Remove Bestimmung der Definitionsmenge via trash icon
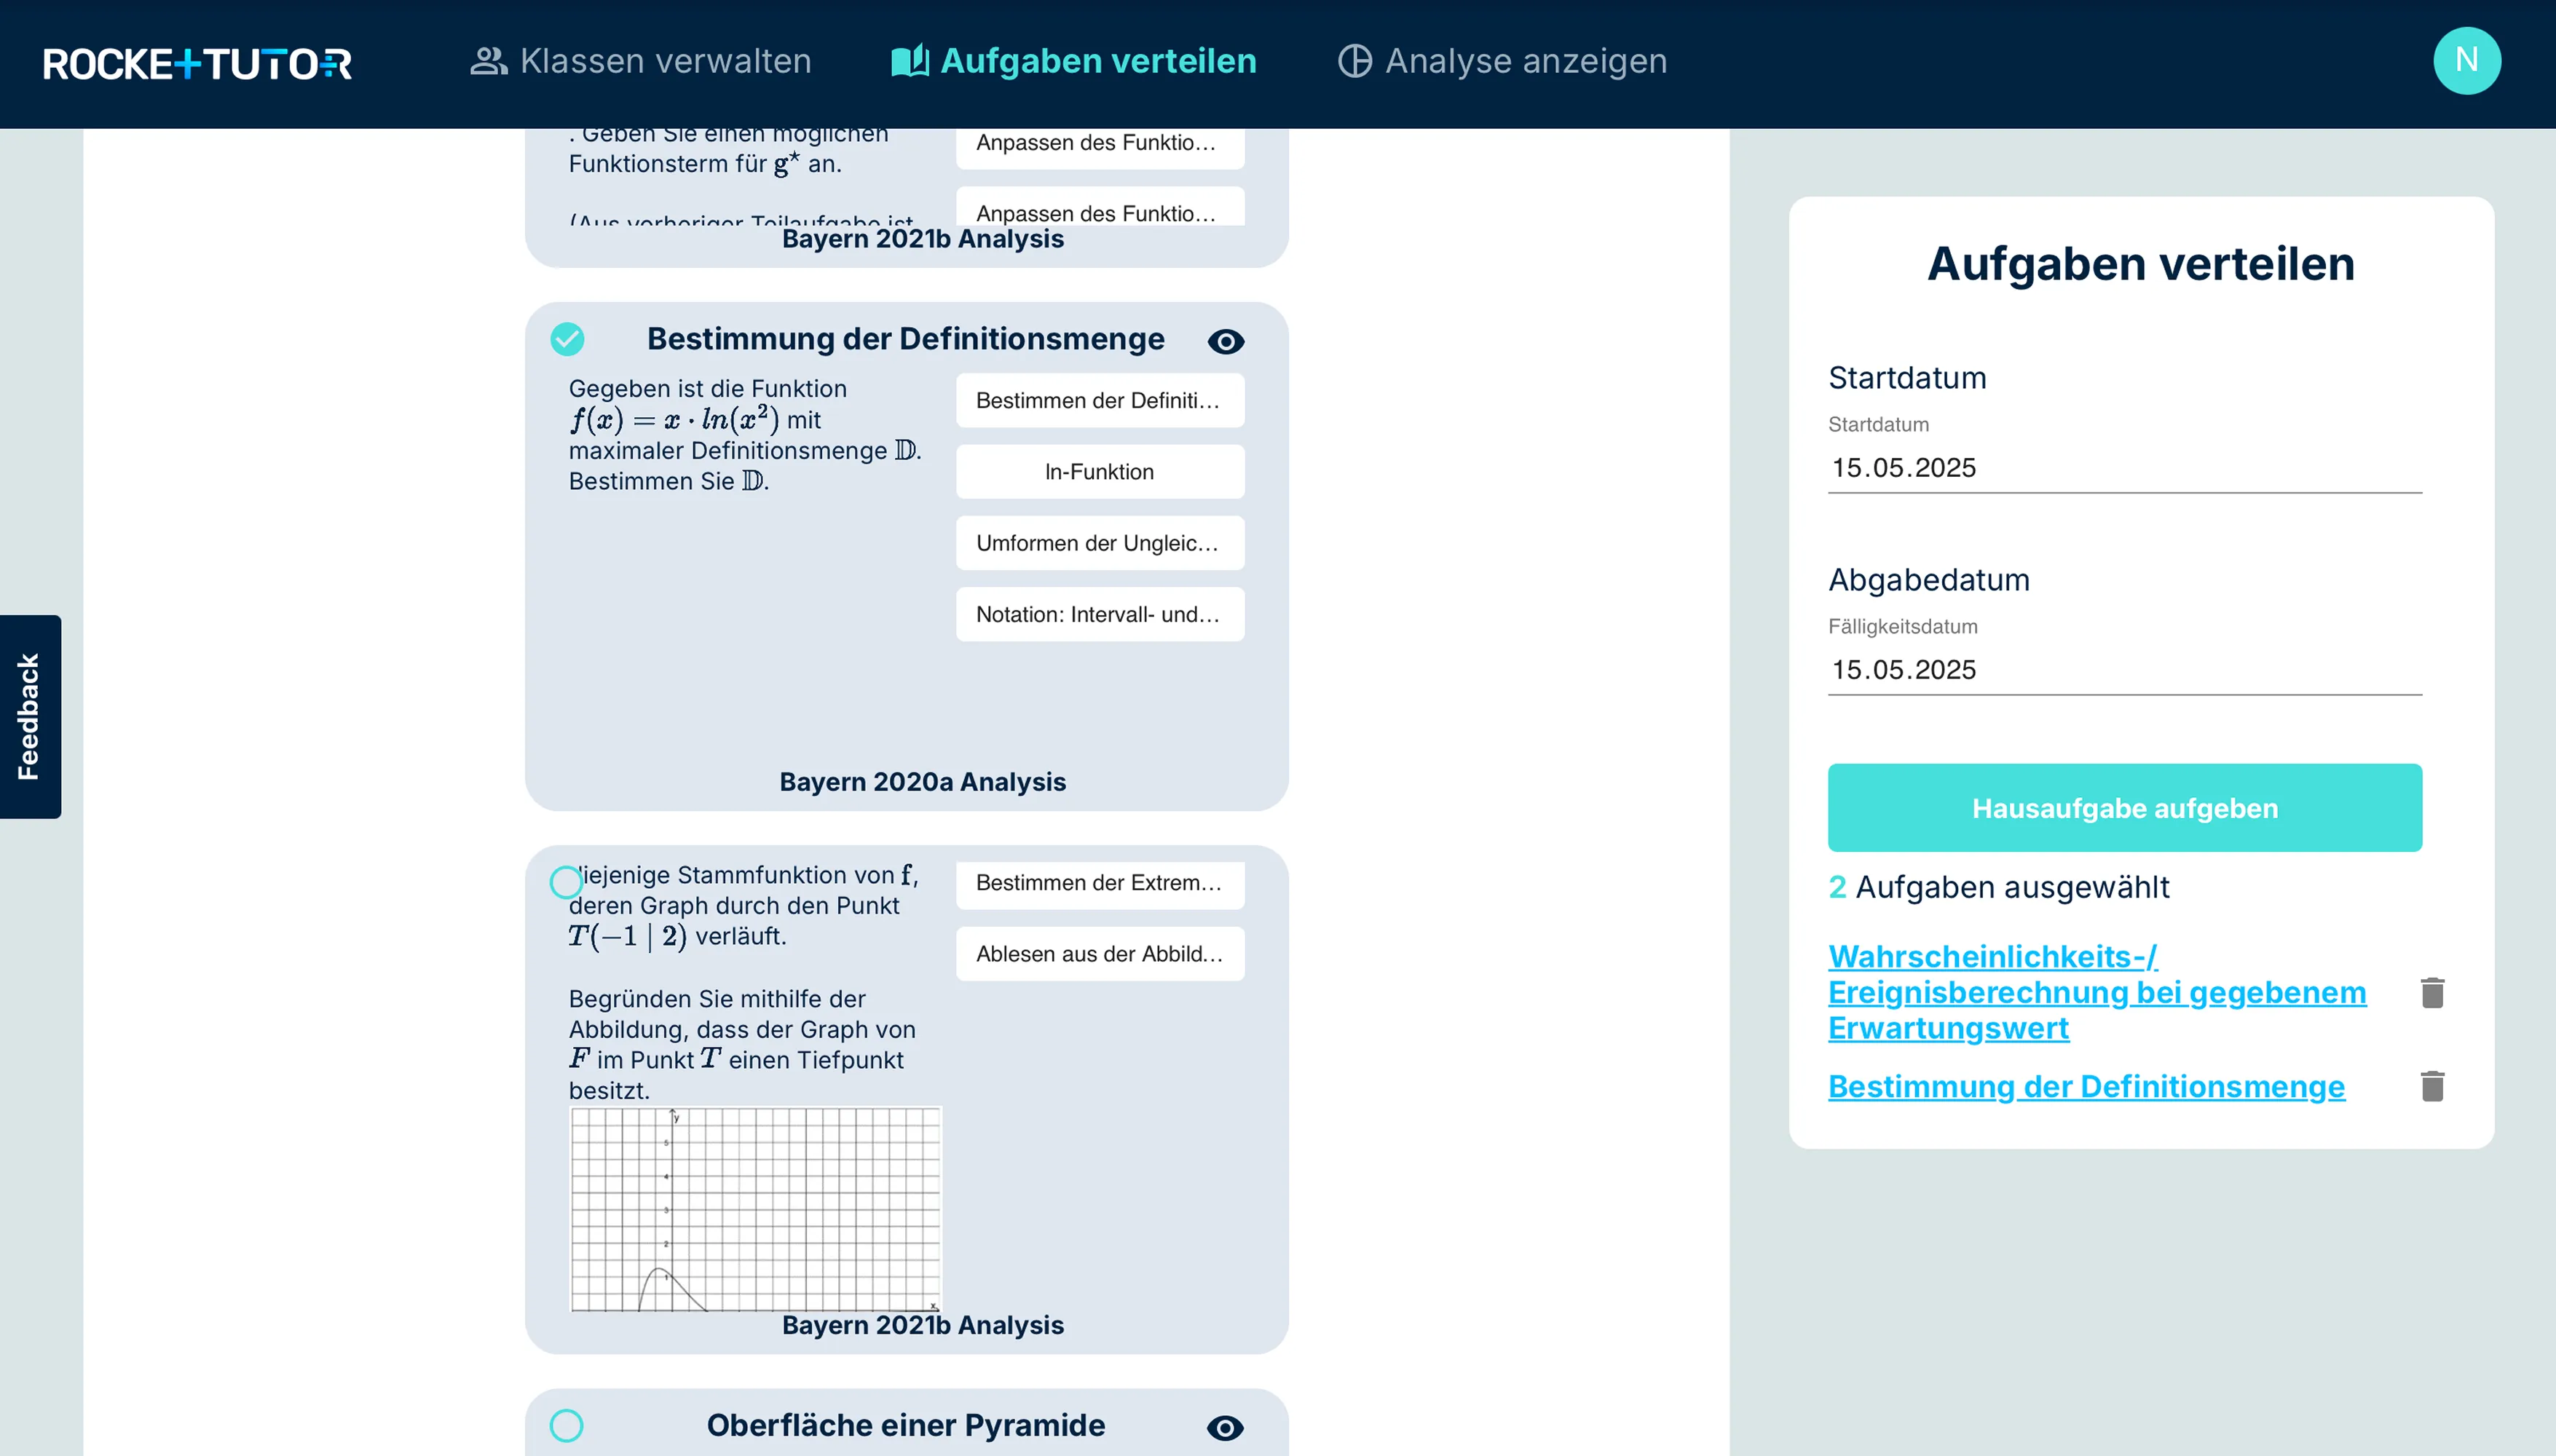 point(2432,1086)
